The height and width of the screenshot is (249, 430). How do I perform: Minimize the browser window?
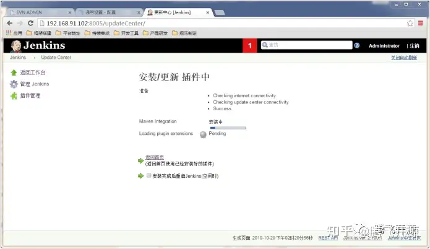[x=397, y=4]
